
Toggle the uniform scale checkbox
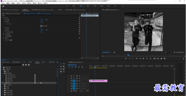41,26
